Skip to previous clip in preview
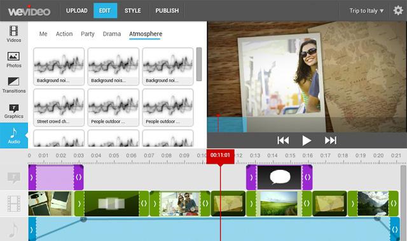The image size is (407, 241). [x=283, y=141]
